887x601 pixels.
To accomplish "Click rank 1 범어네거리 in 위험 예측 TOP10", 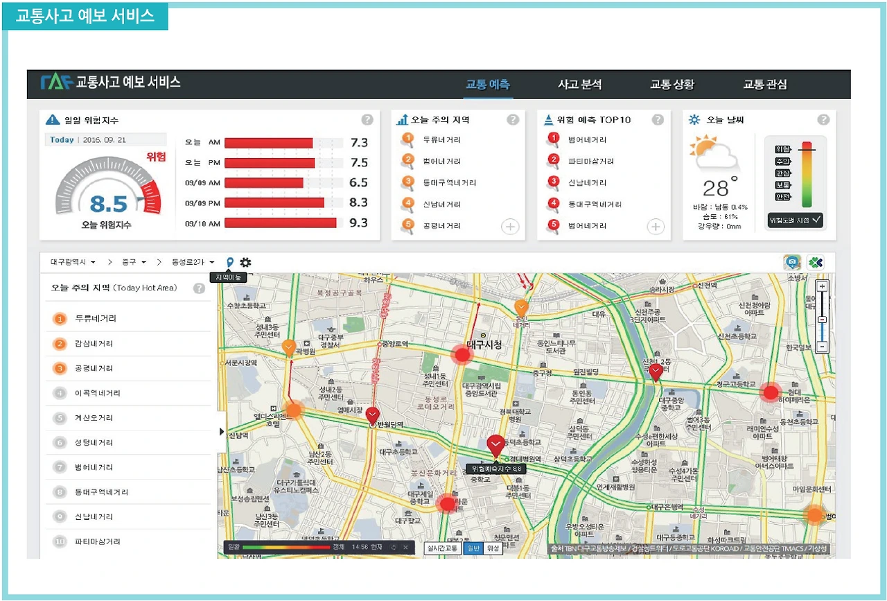I will (587, 140).
